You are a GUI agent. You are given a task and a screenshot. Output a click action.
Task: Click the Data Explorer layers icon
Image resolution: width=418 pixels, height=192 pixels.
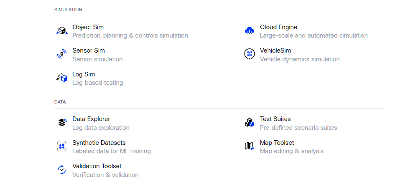62,122
